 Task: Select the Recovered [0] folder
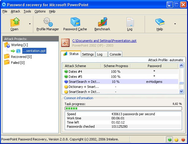pos(21,57)
